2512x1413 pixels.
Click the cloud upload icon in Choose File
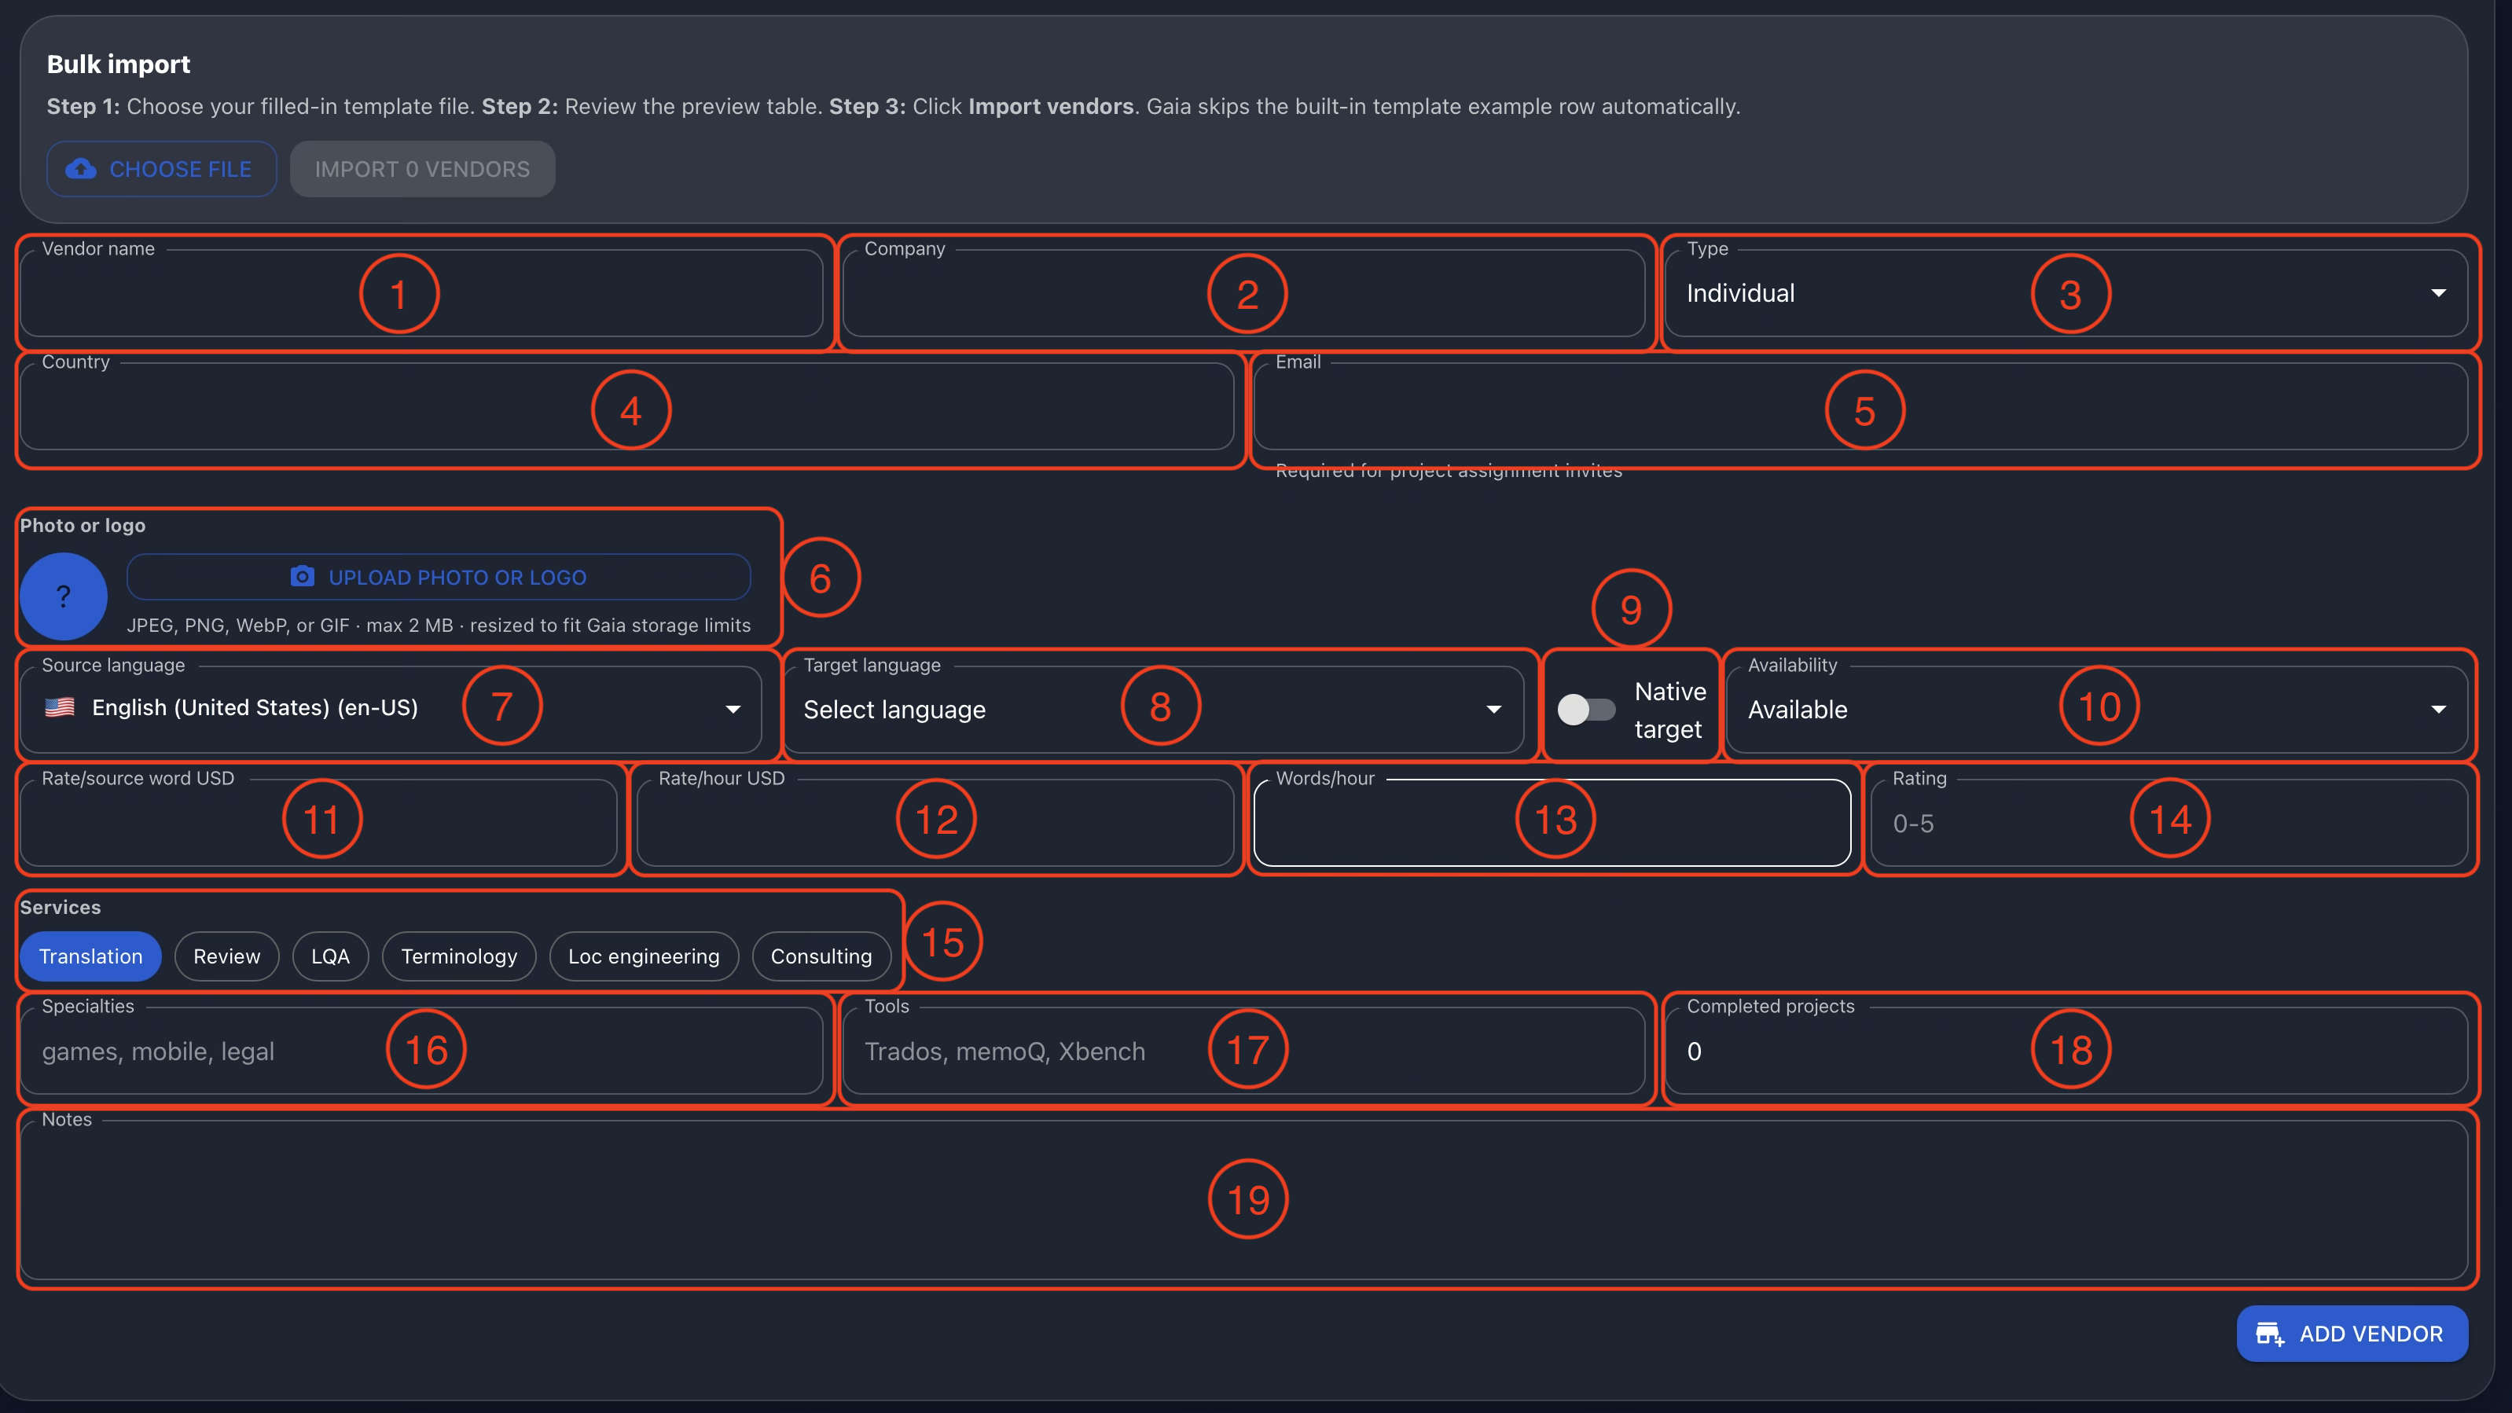click(x=81, y=169)
